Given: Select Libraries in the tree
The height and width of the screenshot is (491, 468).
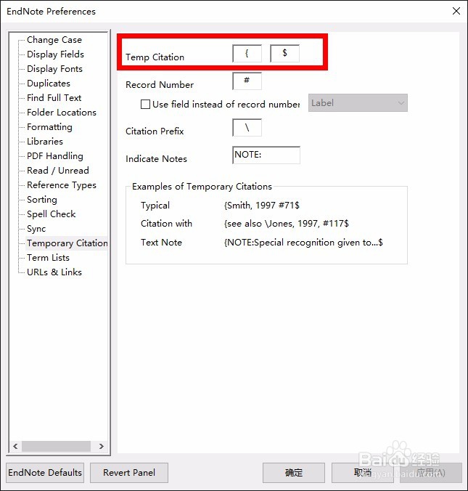Looking at the screenshot, I should point(45,141).
